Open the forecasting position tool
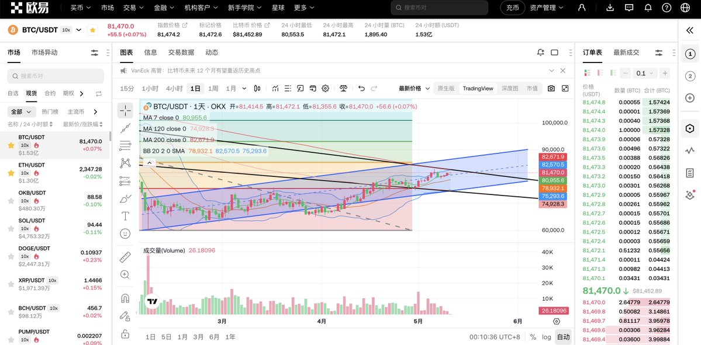This screenshot has width=701, height=345. (x=125, y=181)
